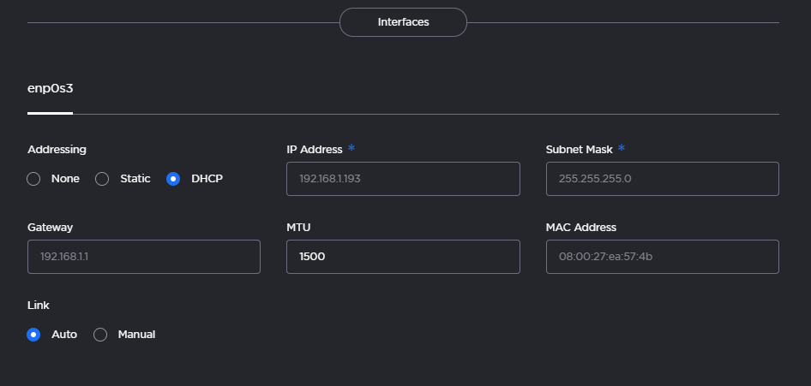Click the asterisk beside IP Address
This screenshot has width=811, height=386.
(x=351, y=148)
